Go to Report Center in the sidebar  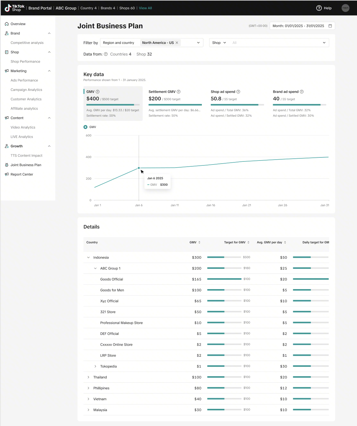click(22, 174)
